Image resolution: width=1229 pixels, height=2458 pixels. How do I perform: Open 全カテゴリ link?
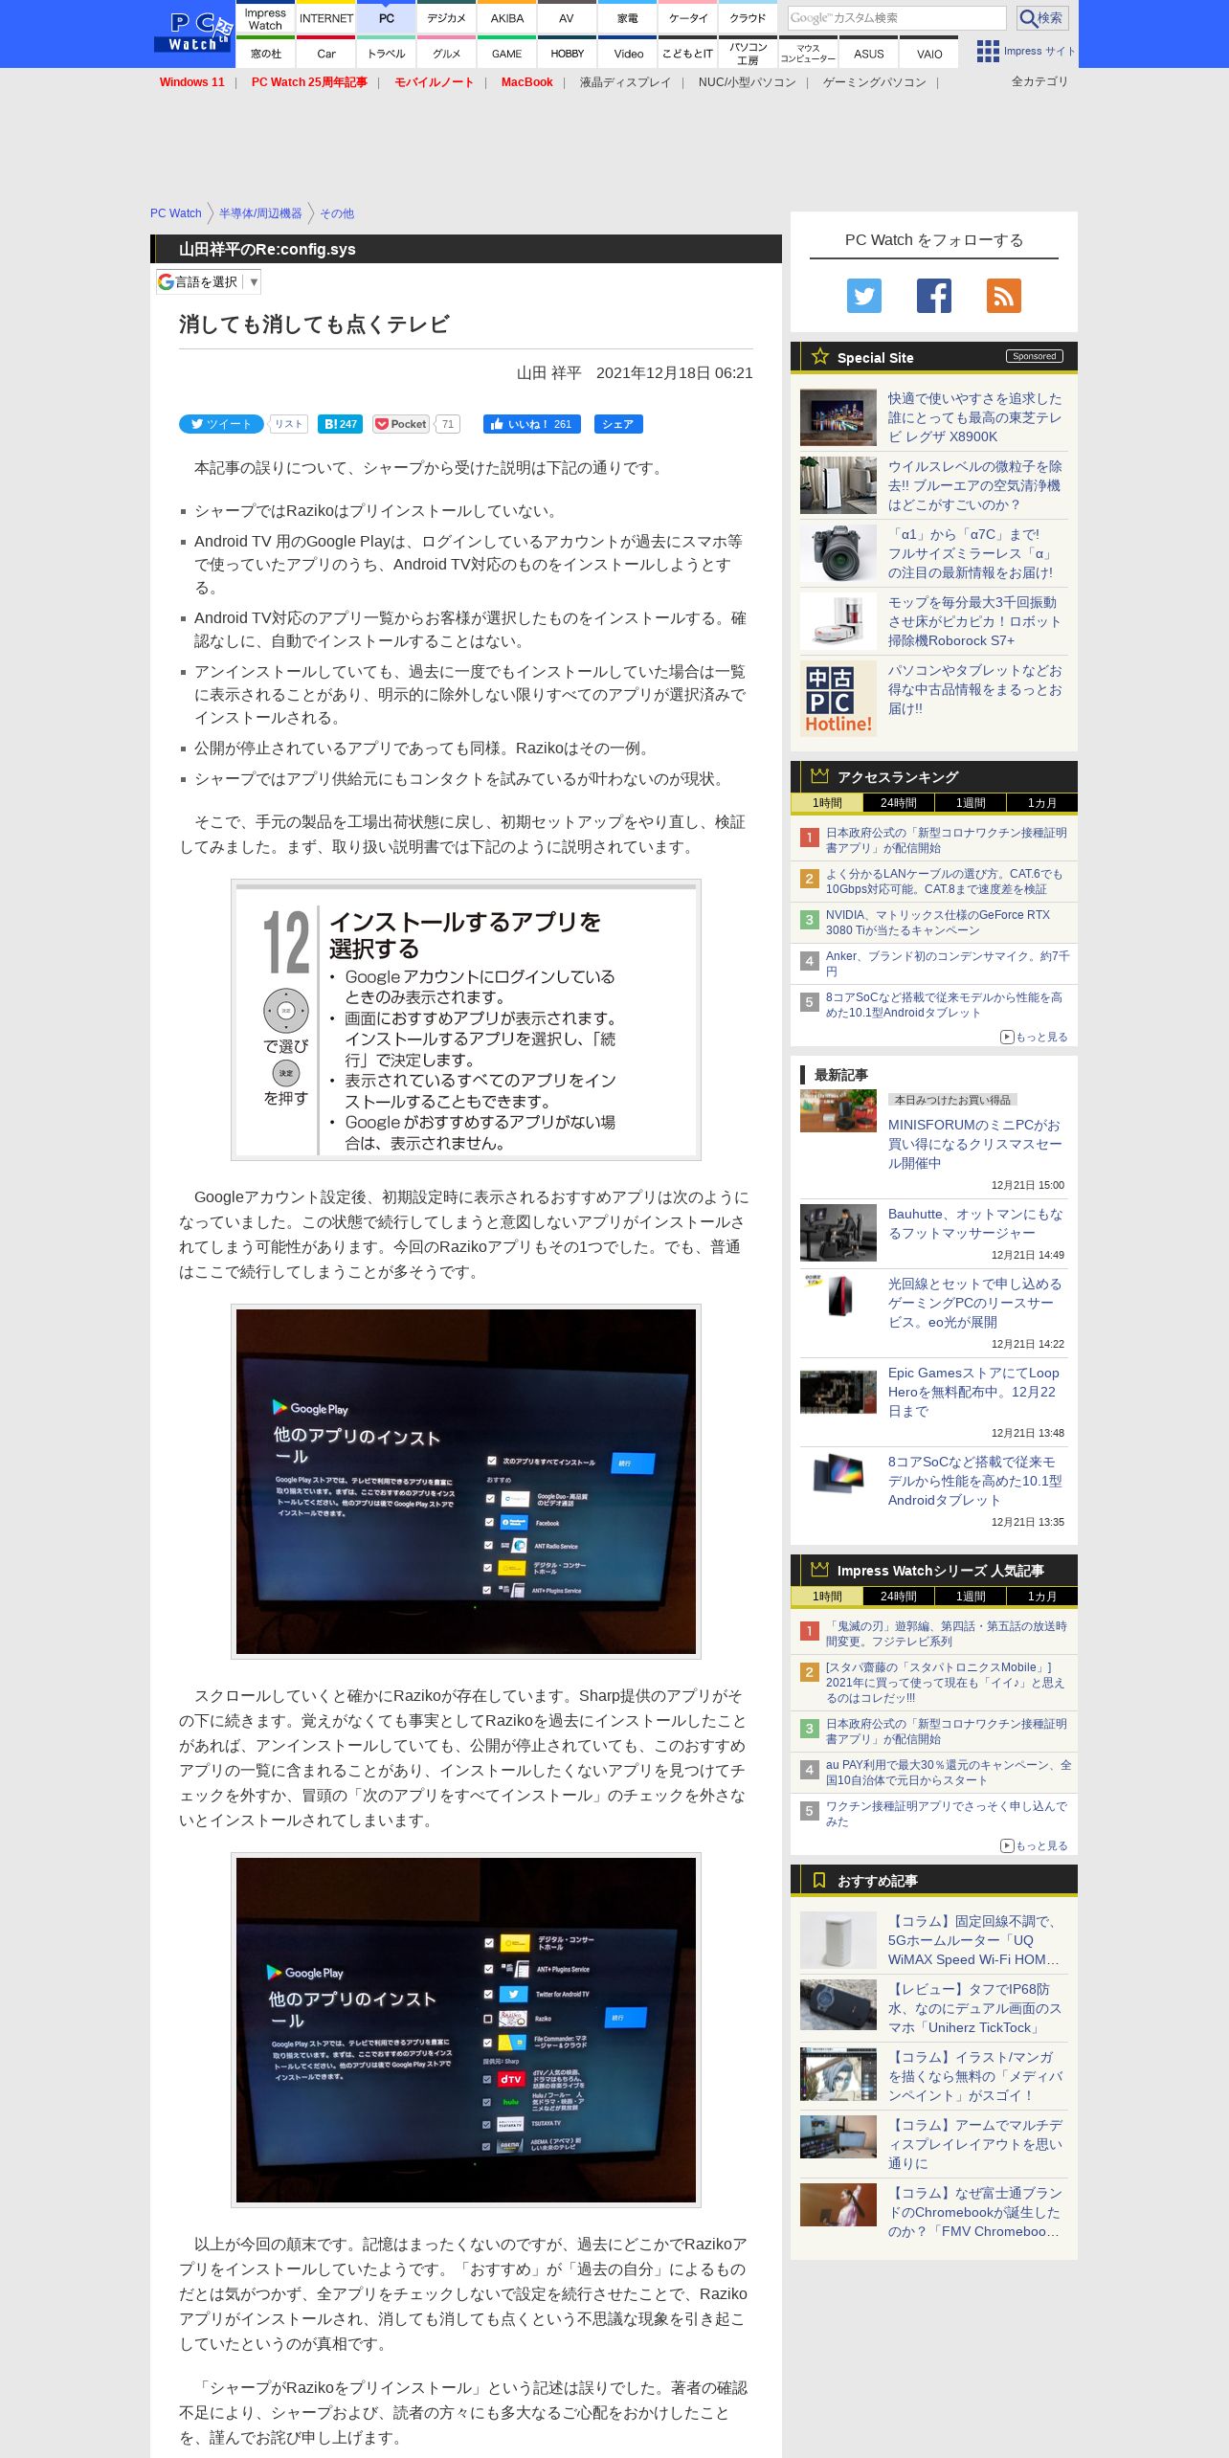(1039, 81)
